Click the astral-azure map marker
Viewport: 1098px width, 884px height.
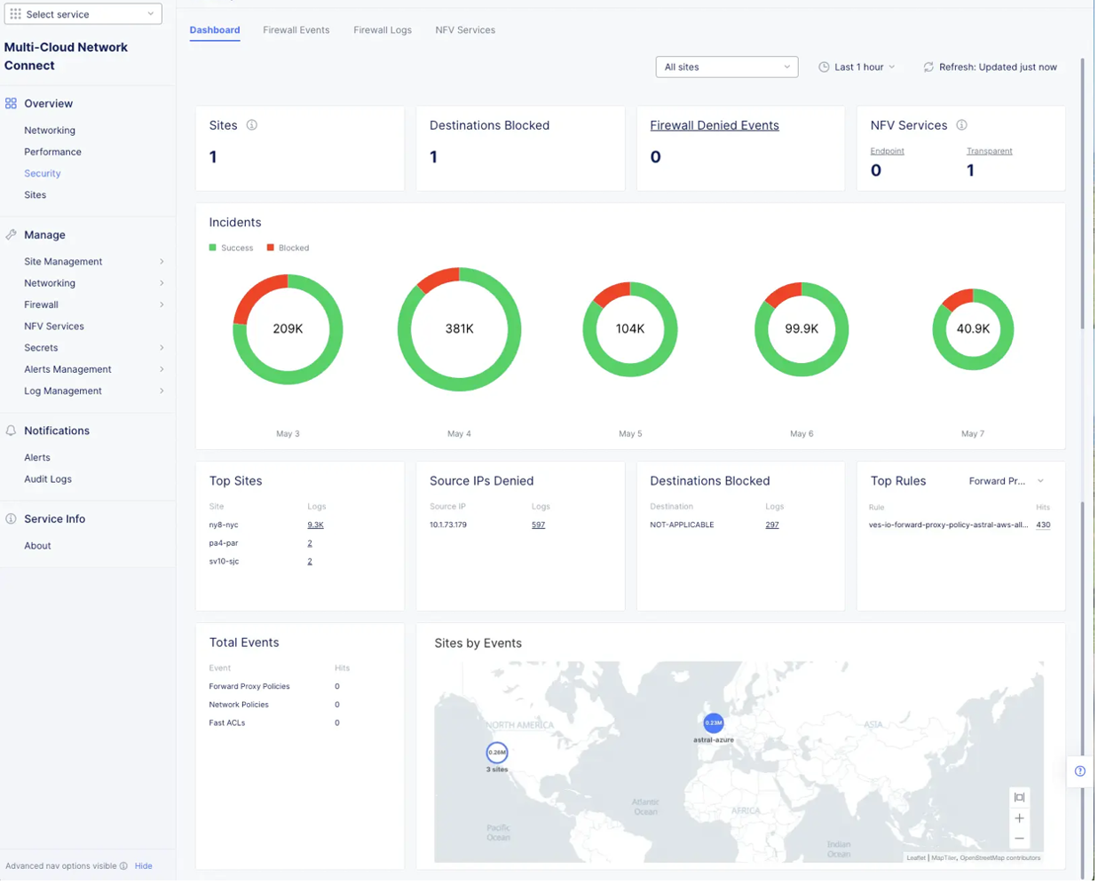tap(715, 725)
